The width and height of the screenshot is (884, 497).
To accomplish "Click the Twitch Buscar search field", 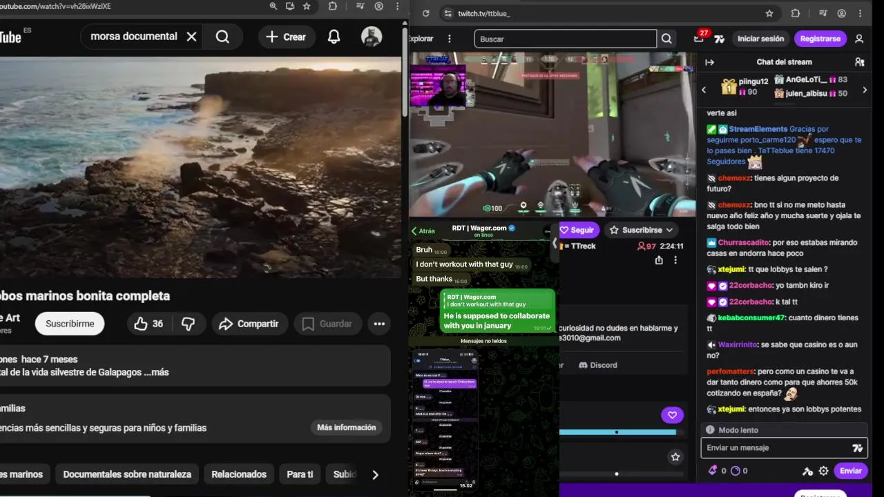I will pyautogui.click(x=566, y=39).
